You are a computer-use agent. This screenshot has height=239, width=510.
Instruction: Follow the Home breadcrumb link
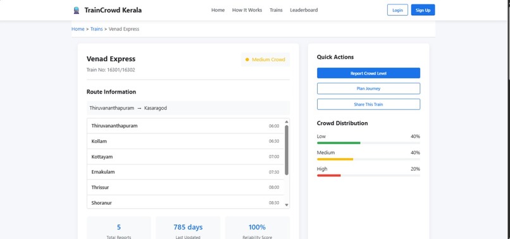pyautogui.click(x=78, y=29)
